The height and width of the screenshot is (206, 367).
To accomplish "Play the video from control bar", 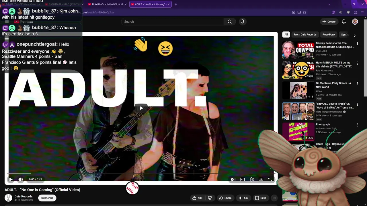I will click(x=11, y=179).
